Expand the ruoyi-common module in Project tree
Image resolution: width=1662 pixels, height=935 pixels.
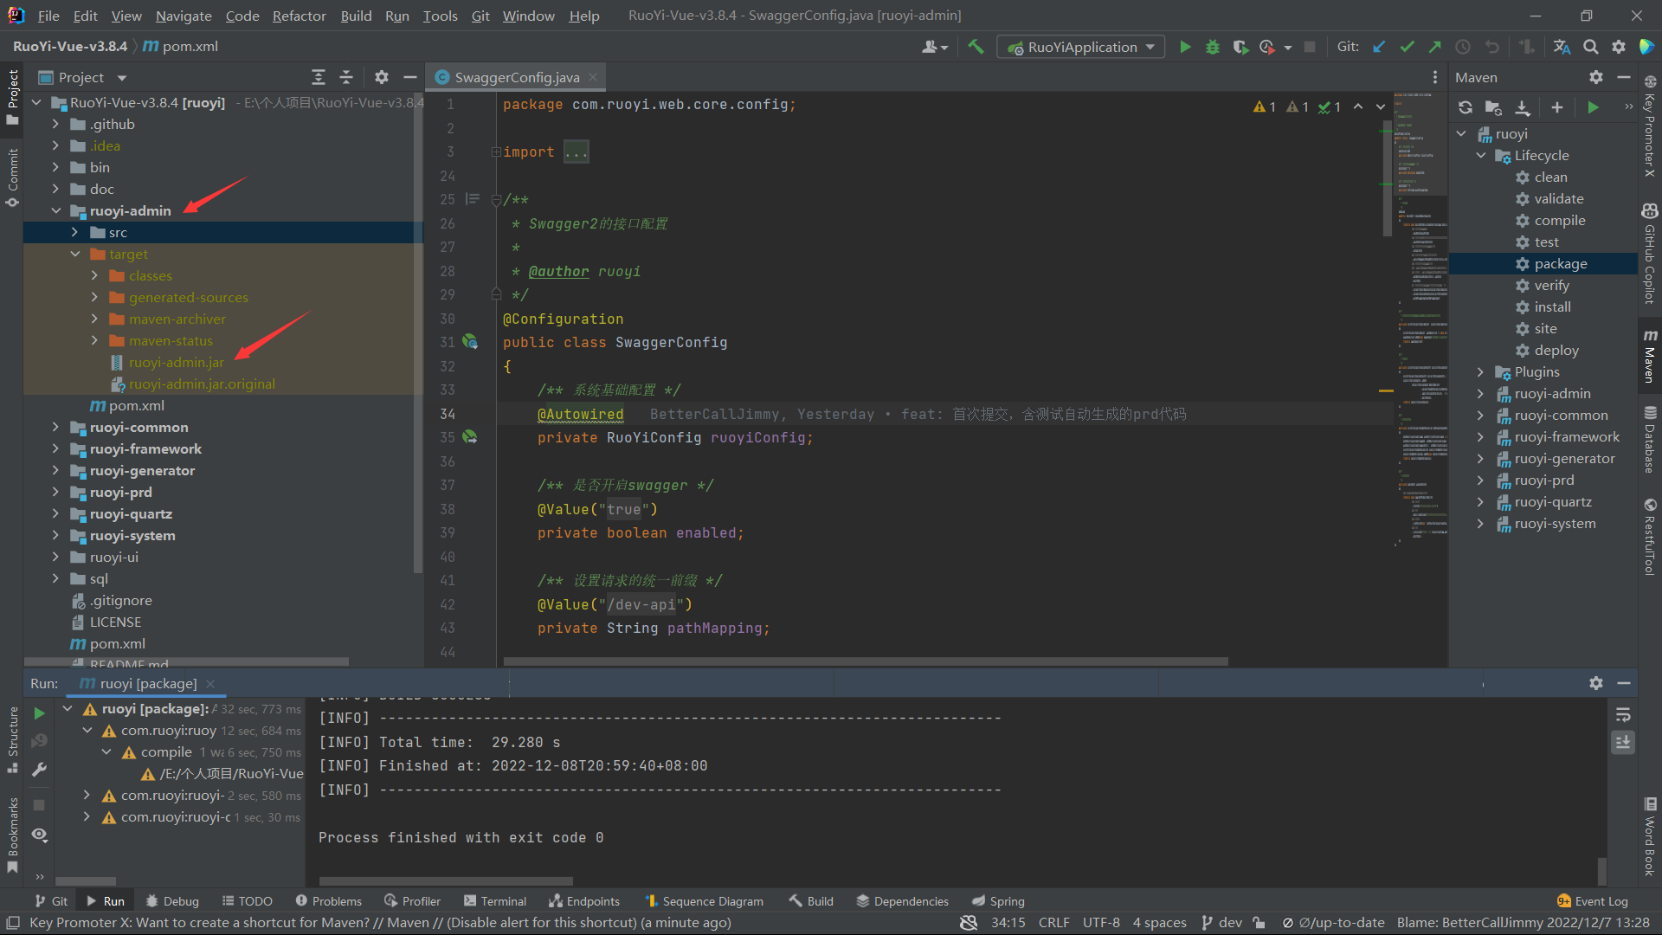coord(56,427)
